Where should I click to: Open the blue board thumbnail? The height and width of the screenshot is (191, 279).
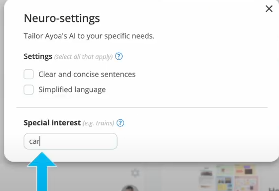click(225, 184)
